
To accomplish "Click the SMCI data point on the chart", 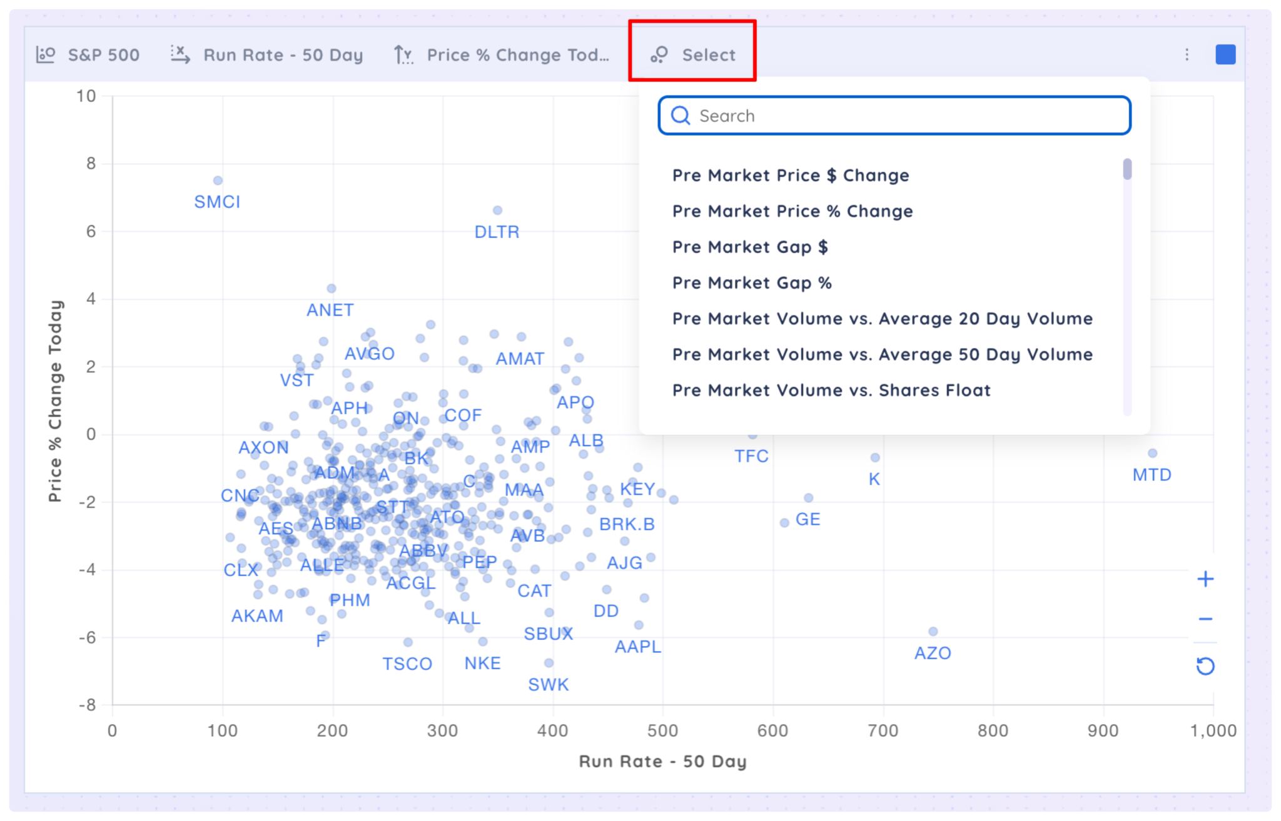I will [217, 179].
